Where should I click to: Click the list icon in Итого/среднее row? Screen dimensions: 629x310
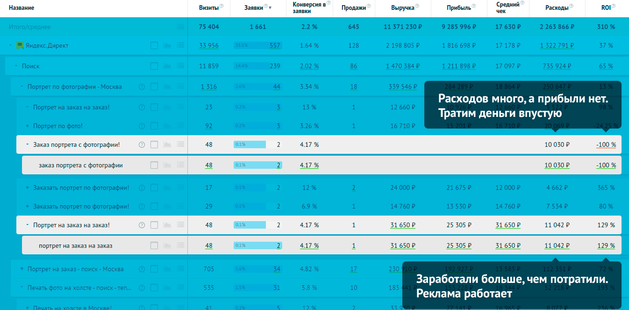pyautogui.click(x=181, y=27)
